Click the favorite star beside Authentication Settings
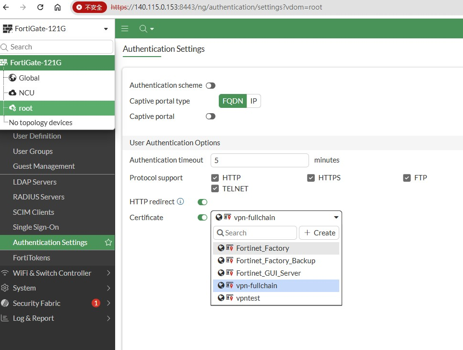The width and height of the screenshot is (463, 350). (x=108, y=242)
